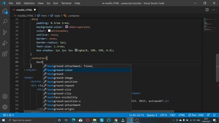Image resolution: width=219 pixels, height=123 pixels.
Task: Click the unsaved dot on modAL.HTML tab
Action: point(35,10)
